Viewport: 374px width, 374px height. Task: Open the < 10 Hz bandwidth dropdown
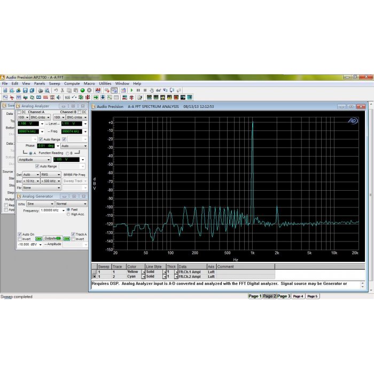31,181
